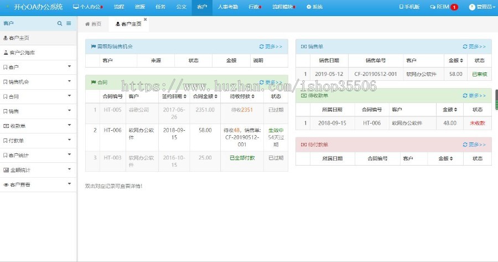Sort 待付款单 table by 金额 column
498x262 pixels.
click(451, 158)
